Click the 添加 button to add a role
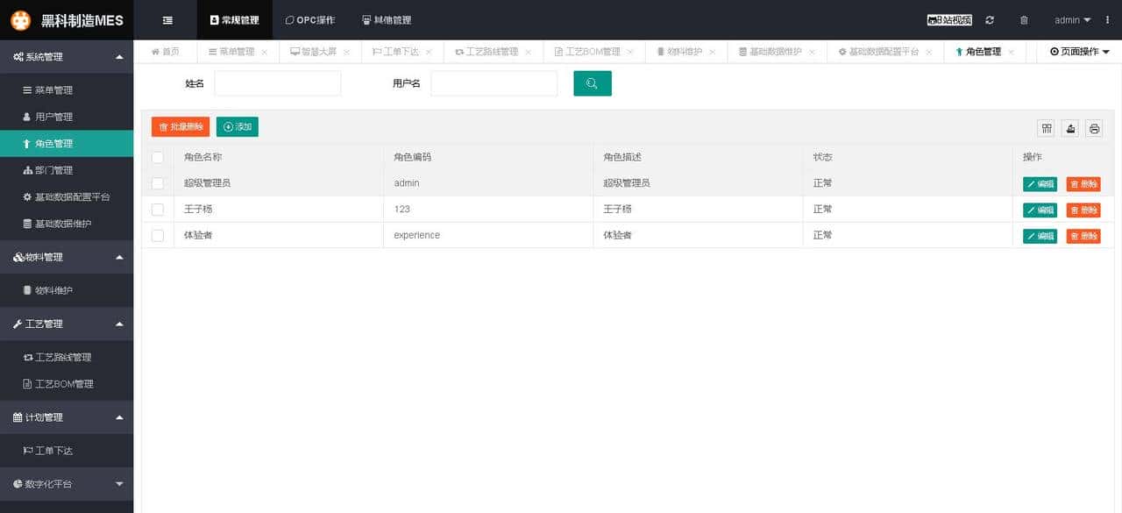Screen dimensions: 1122x513 (x=237, y=126)
